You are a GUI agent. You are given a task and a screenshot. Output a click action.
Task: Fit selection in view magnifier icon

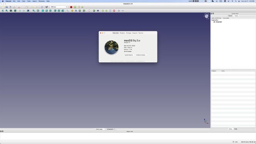7,11
